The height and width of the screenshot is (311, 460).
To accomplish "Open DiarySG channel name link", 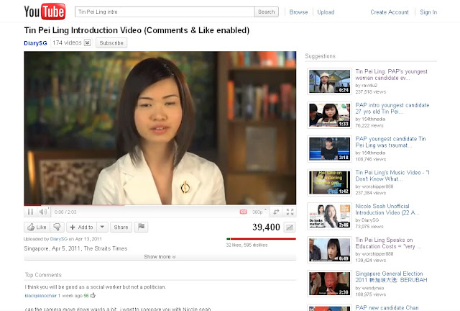I will pos(35,43).
